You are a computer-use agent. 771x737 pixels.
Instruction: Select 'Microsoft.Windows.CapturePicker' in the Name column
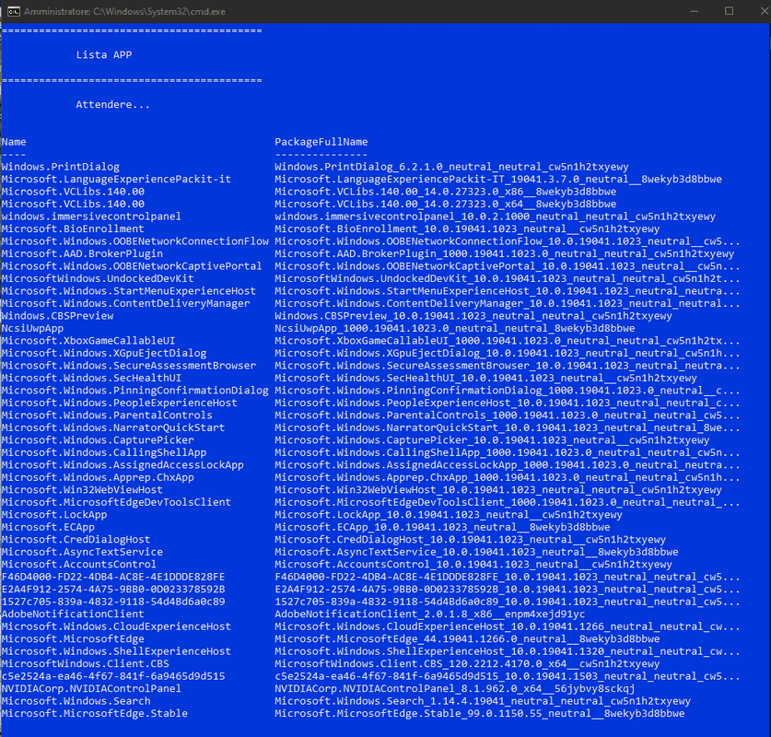(x=98, y=440)
